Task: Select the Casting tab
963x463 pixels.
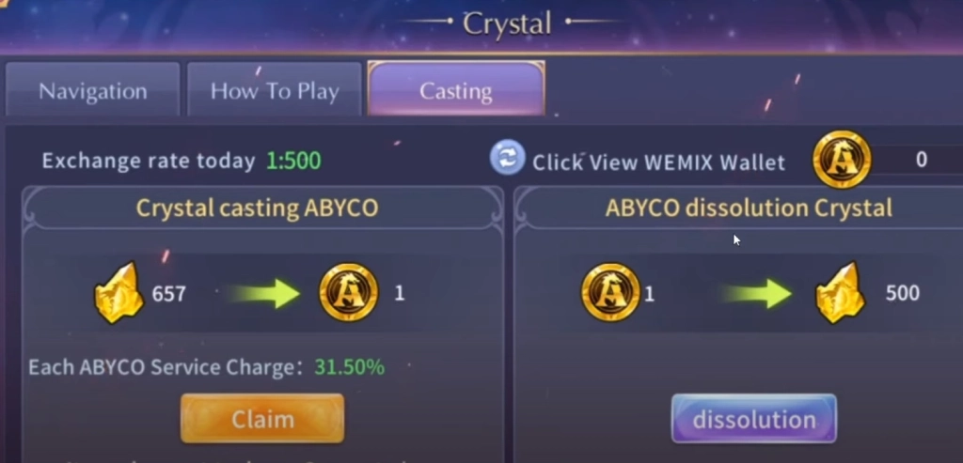Action: point(456,88)
